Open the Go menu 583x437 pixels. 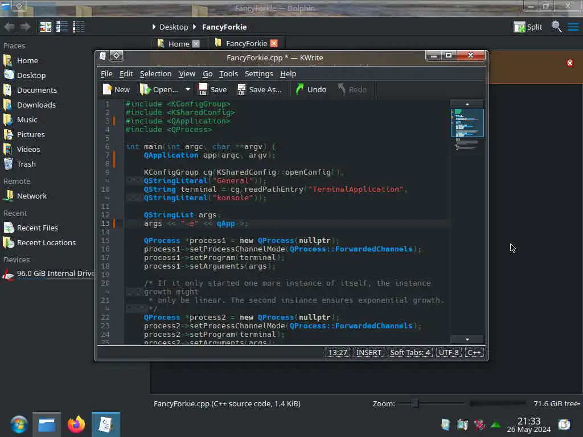[x=207, y=73]
